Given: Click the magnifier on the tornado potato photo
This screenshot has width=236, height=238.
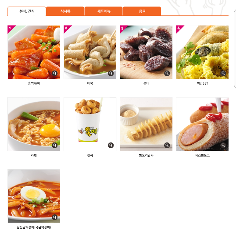Looking at the screenshot, I should tap(167, 145).
